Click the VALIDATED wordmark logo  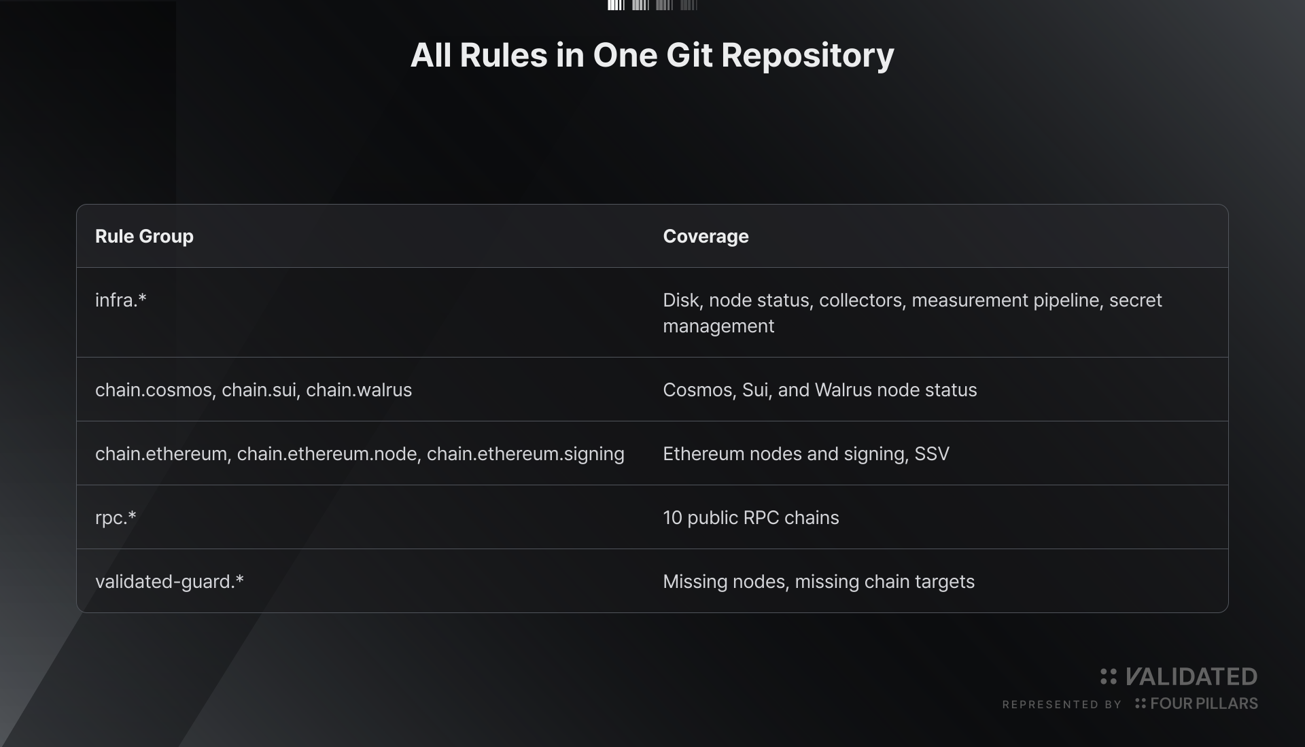pos(1191,676)
